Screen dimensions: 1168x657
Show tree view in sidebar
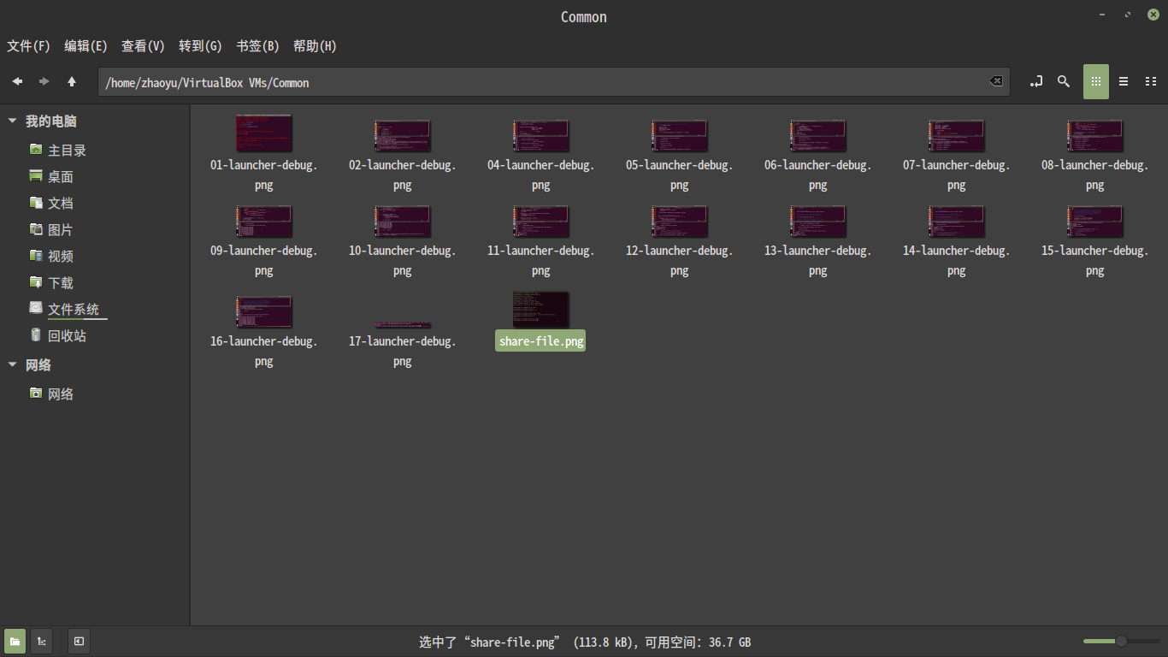click(41, 641)
